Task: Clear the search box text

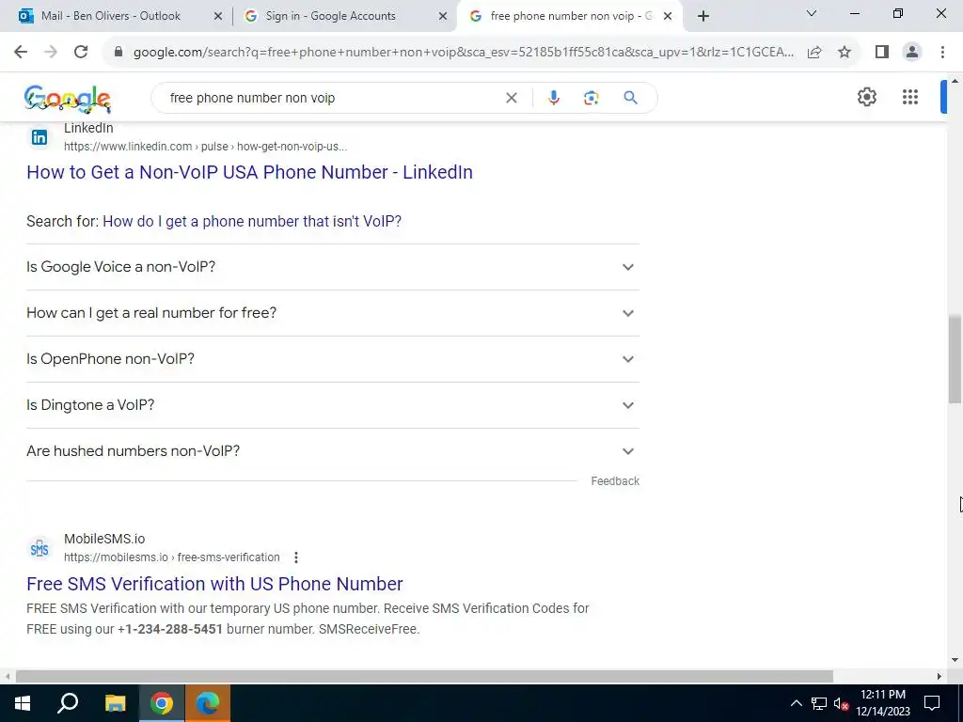Action: pyautogui.click(x=511, y=98)
